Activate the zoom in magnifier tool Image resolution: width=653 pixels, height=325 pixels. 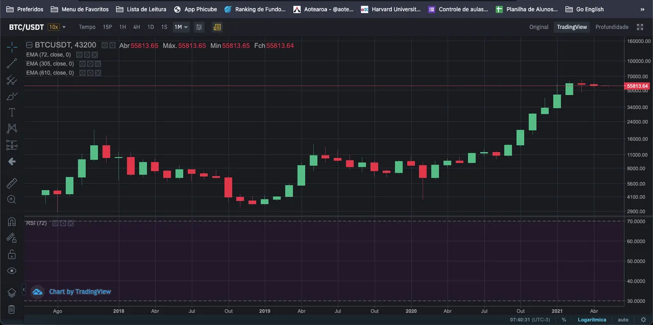pos(12,199)
